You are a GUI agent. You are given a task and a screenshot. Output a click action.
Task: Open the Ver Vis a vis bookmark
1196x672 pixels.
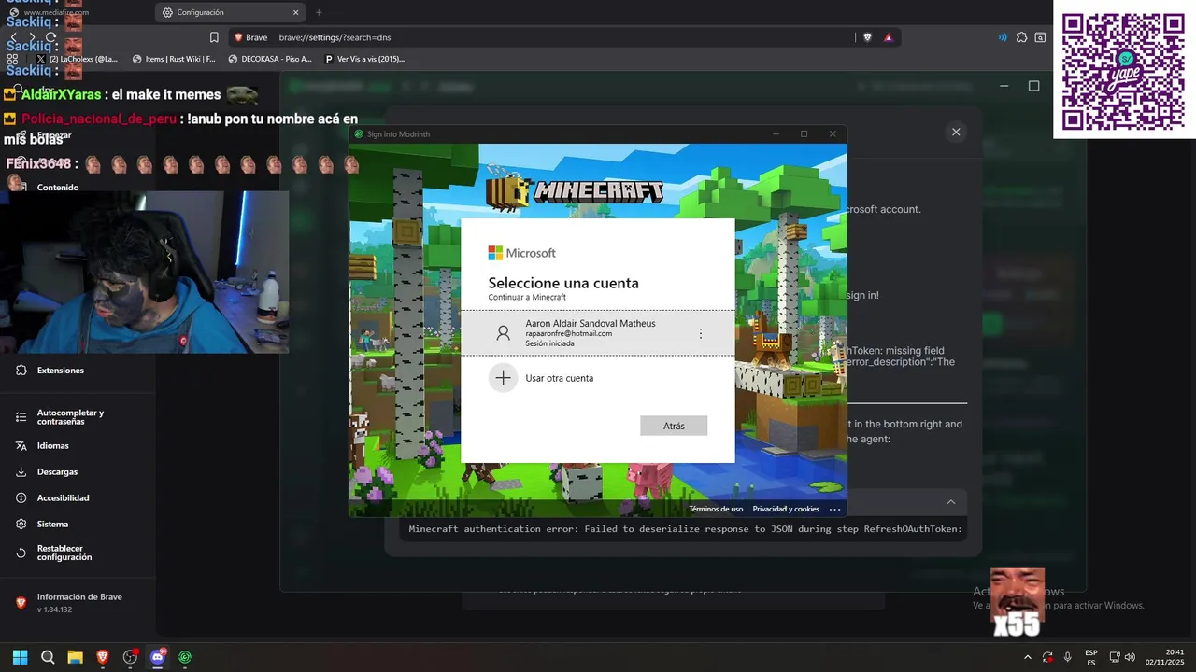[364, 59]
